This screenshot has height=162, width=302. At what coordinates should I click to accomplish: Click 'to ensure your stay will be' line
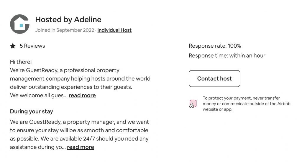coord(79,130)
